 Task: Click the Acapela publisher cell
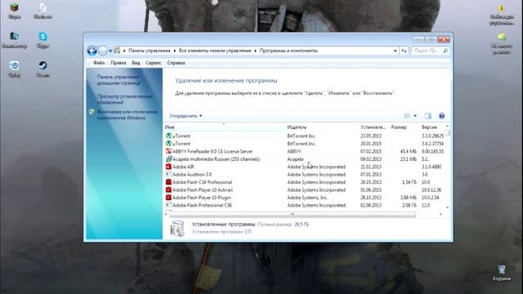point(295,159)
